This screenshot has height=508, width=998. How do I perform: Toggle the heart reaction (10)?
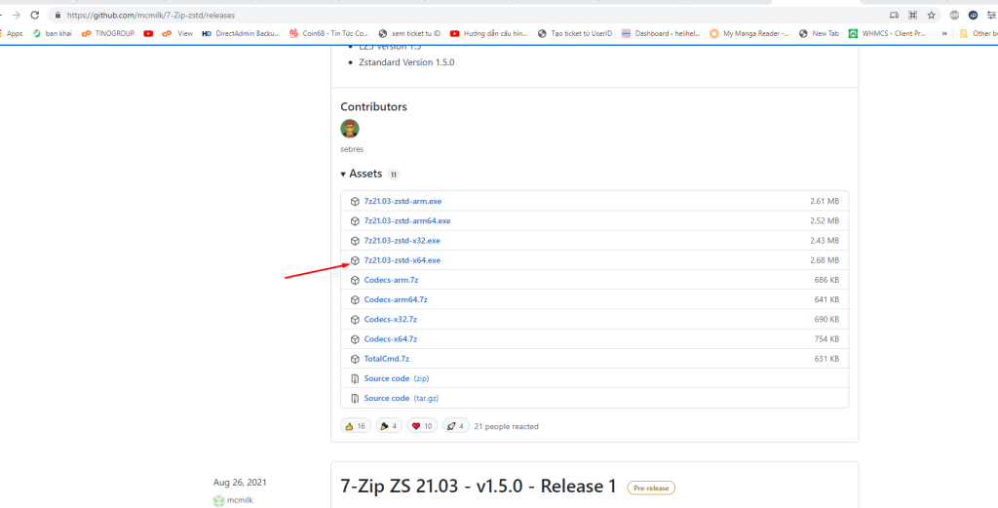point(422,426)
